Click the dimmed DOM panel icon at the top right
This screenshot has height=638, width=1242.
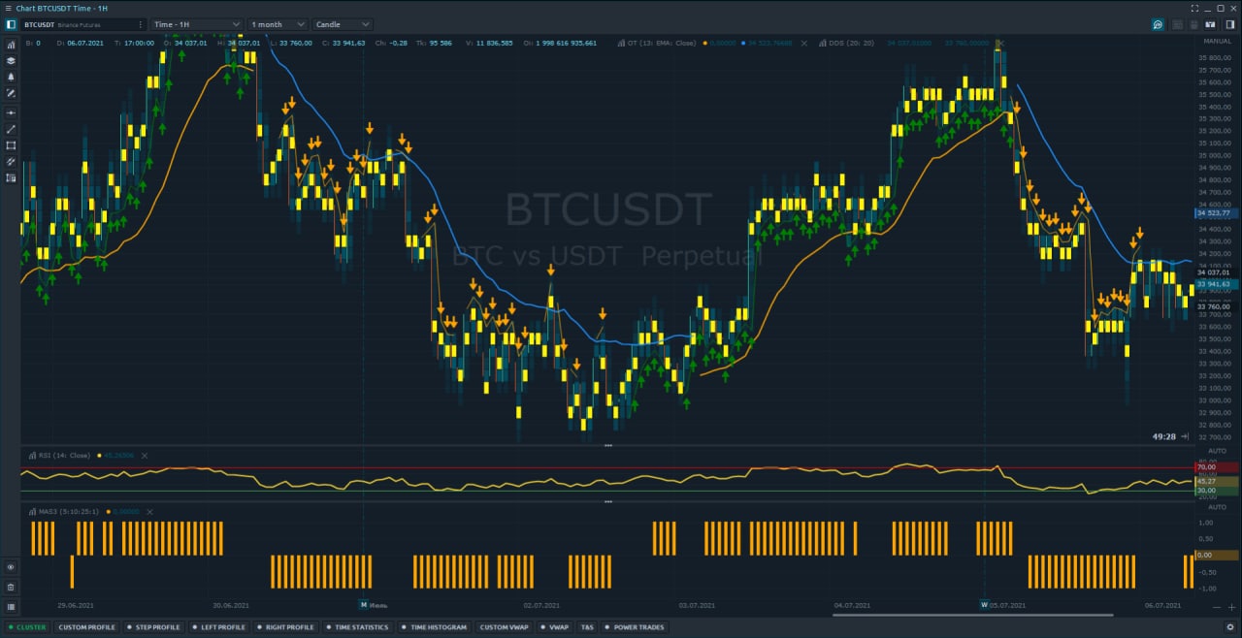(x=1177, y=24)
